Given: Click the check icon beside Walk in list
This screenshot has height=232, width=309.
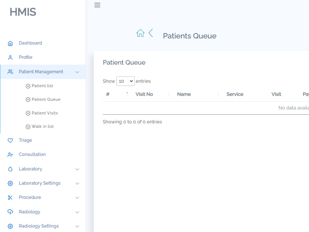Looking at the screenshot, I should point(28,127).
